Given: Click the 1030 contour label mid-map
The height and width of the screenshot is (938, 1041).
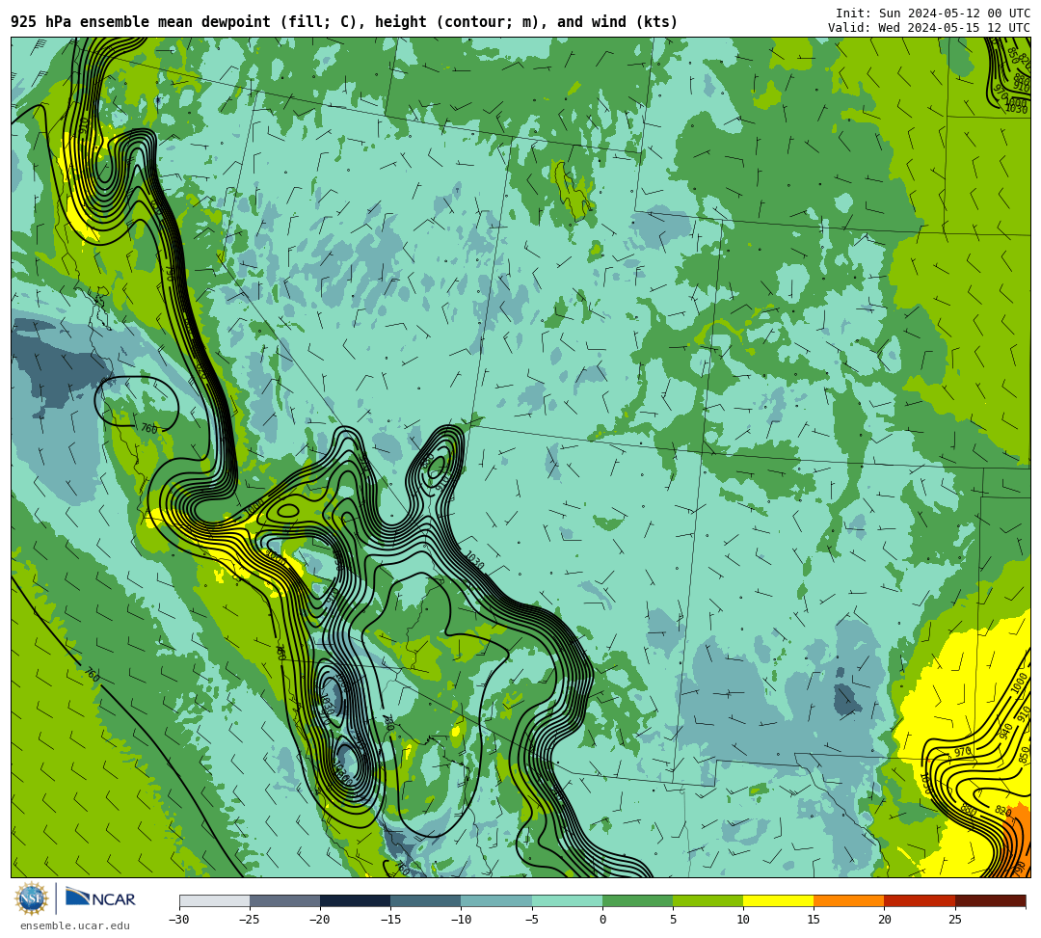Looking at the screenshot, I should coord(474,560).
